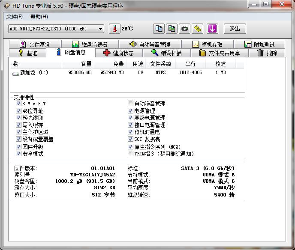
Task: Switch to the 擦除 tab
Action: (x=267, y=53)
